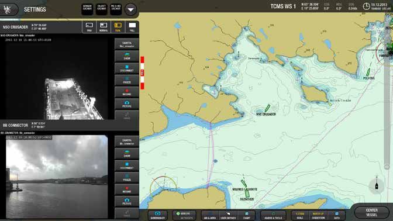Freeze the NSO Crusader camera feed
The width and height of the screenshot is (393, 221).
[127, 80]
